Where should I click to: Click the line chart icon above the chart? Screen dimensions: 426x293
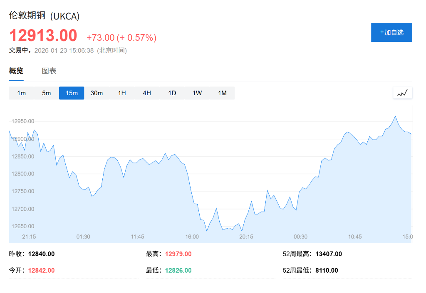point(402,93)
